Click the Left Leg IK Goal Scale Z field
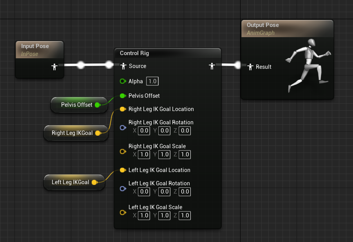This screenshot has width=353, height=242. pyautogui.click(x=185, y=215)
